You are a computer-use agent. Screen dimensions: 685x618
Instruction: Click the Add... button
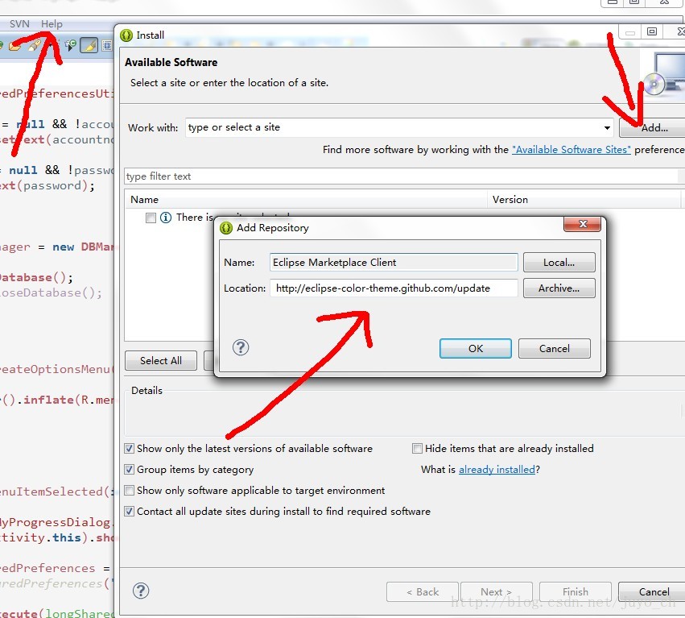click(654, 128)
